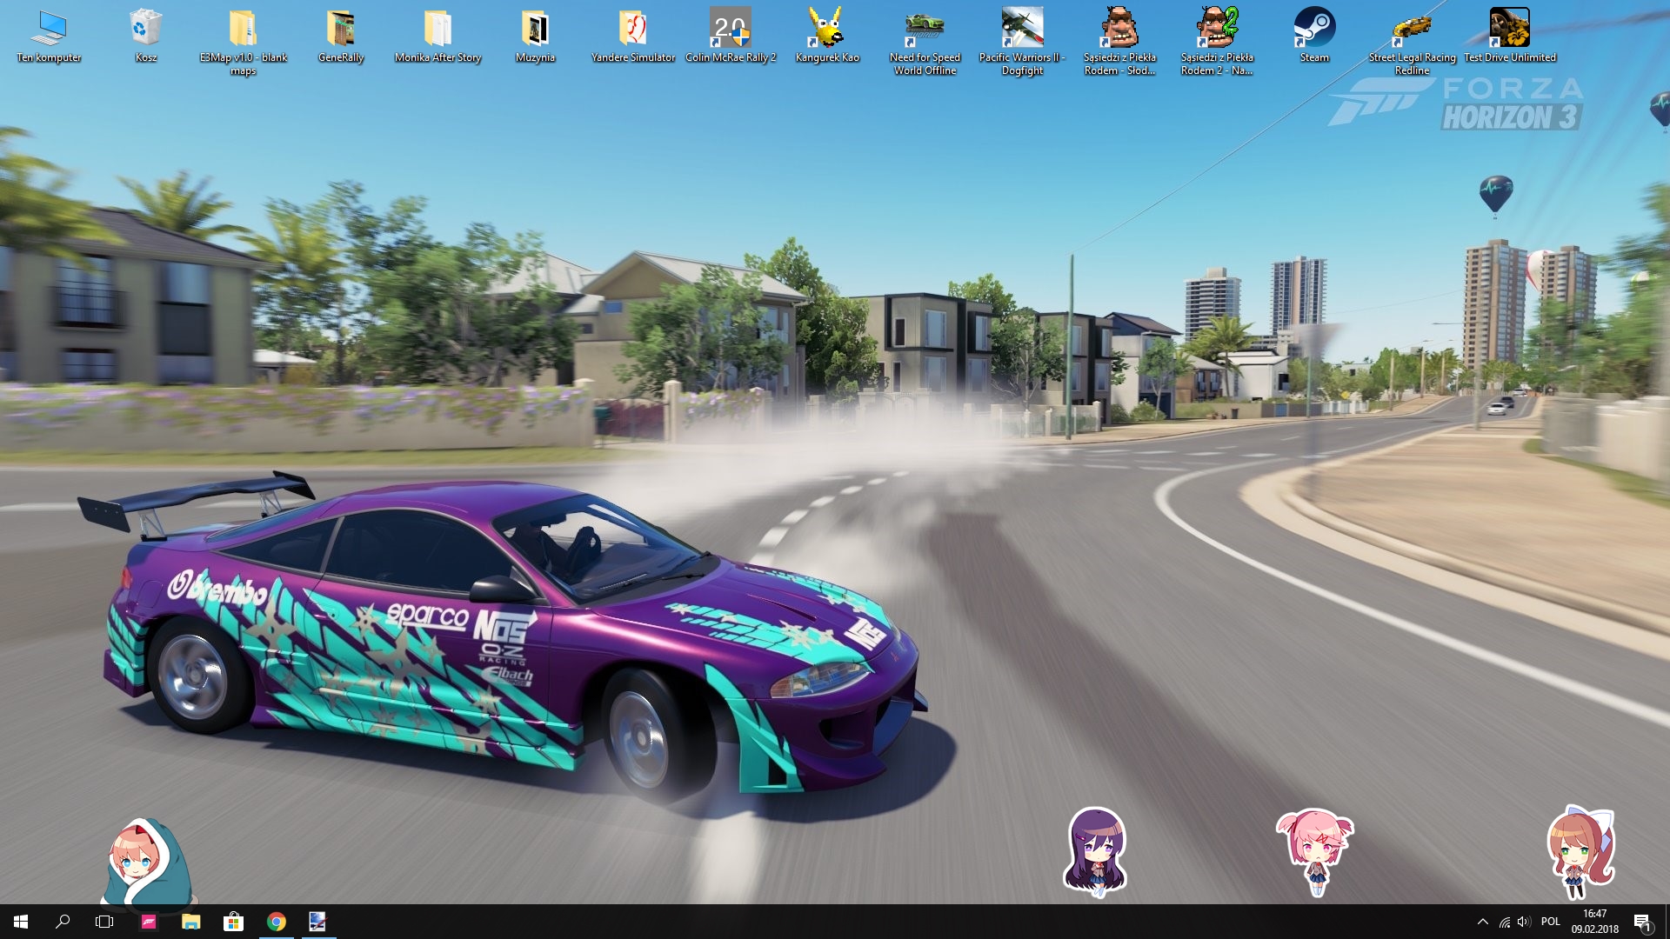Select the Monika After Story folder
Image resolution: width=1670 pixels, height=939 pixels.
(x=438, y=36)
